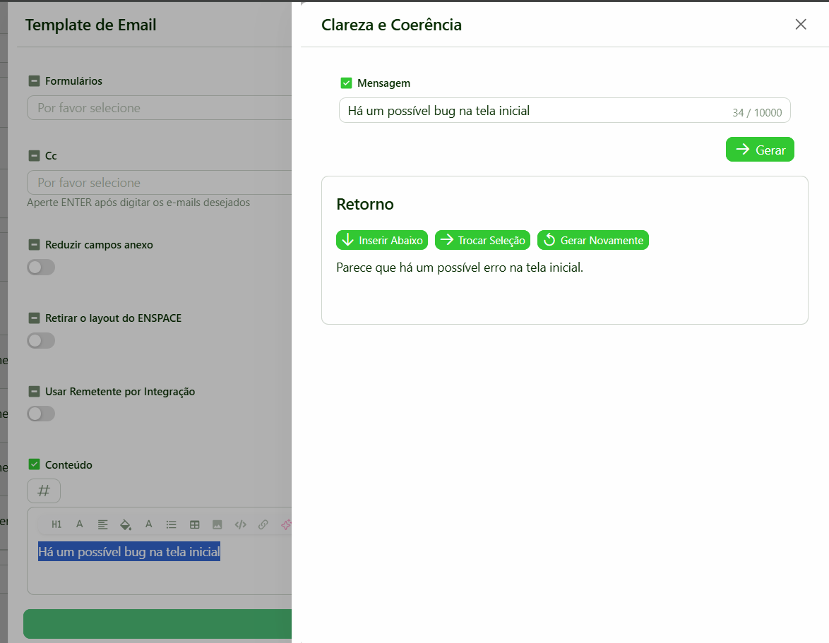The width and height of the screenshot is (829, 643).
Task: Click into the Mensagem text field
Action: 537,111
